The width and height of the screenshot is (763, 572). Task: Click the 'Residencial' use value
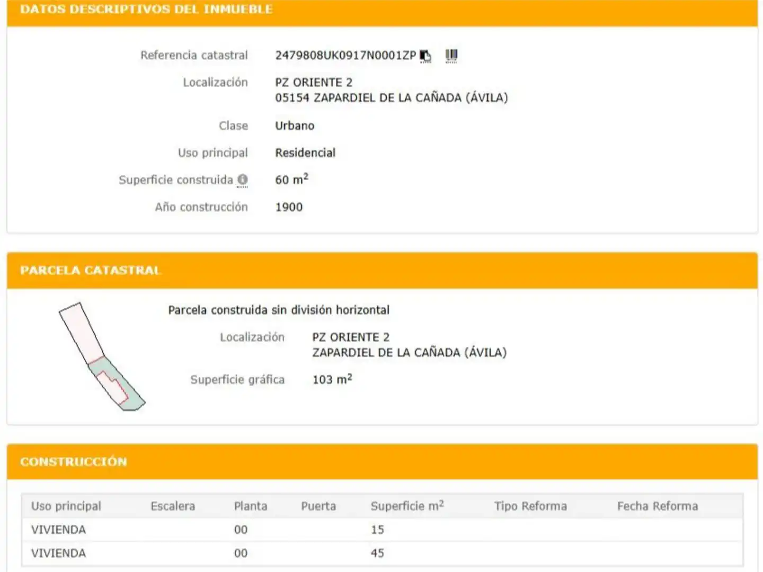[x=305, y=153]
